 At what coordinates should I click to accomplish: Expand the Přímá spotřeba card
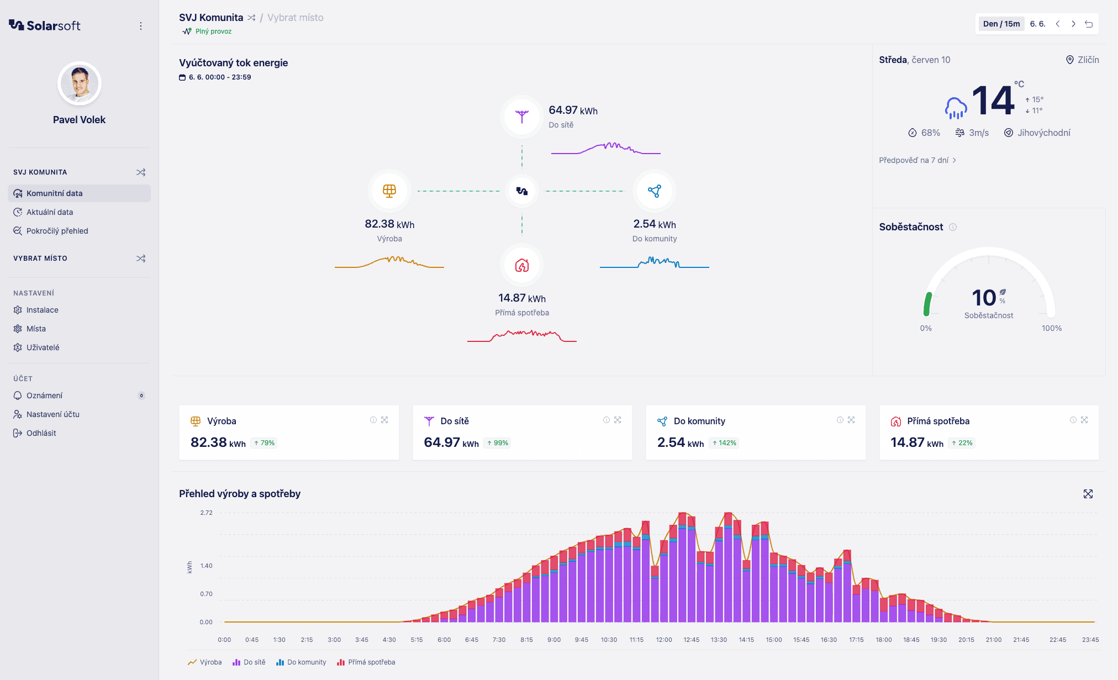pyautogui.click(x=1084, y=420)
